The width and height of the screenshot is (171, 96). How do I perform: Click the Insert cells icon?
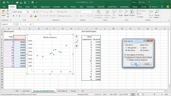pos(121,12)
